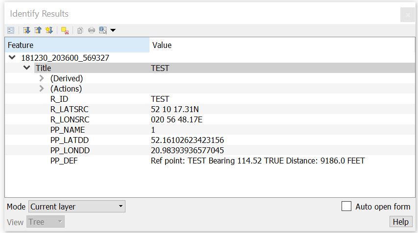
Task: Collapse the 181230_203600_569327 layer node
Action: [x=12, y=58]
